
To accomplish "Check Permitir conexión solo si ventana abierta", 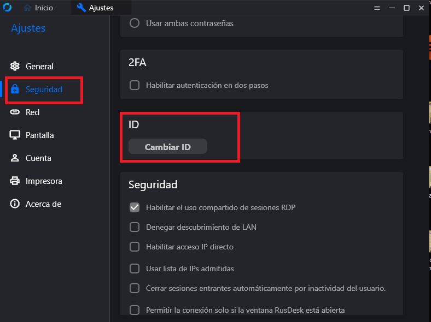I will 135,310.
